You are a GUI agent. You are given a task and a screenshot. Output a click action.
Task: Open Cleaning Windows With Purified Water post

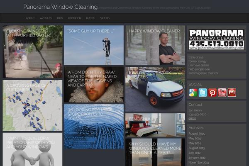tap(32, 51)
